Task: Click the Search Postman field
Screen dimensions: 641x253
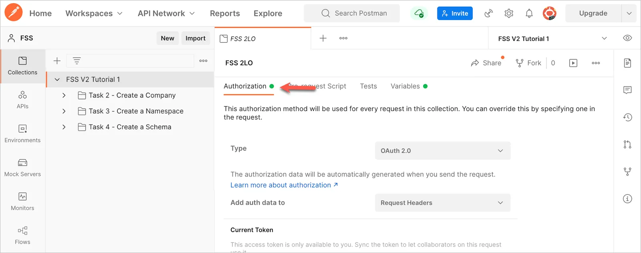Action: (x=352, y=13)
